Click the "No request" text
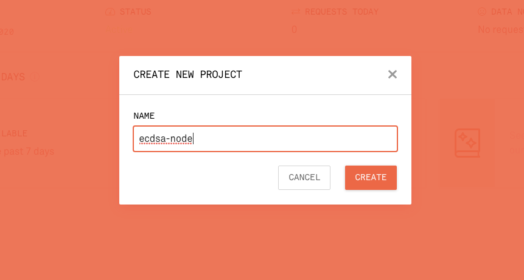 coord(501,30)
